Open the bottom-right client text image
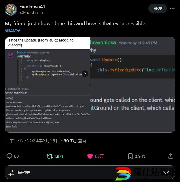 (132, 109)
